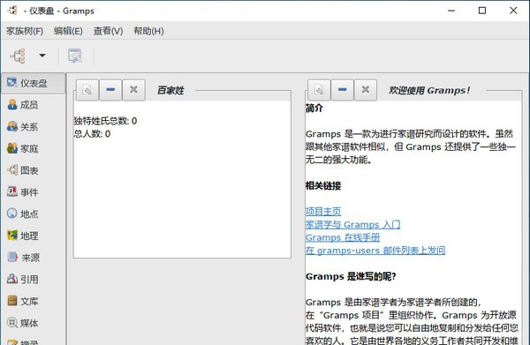Viewport: 530px width, 345px height.
Task: Detach the 百家姓 gramplet
Action: tap(87, 90)
